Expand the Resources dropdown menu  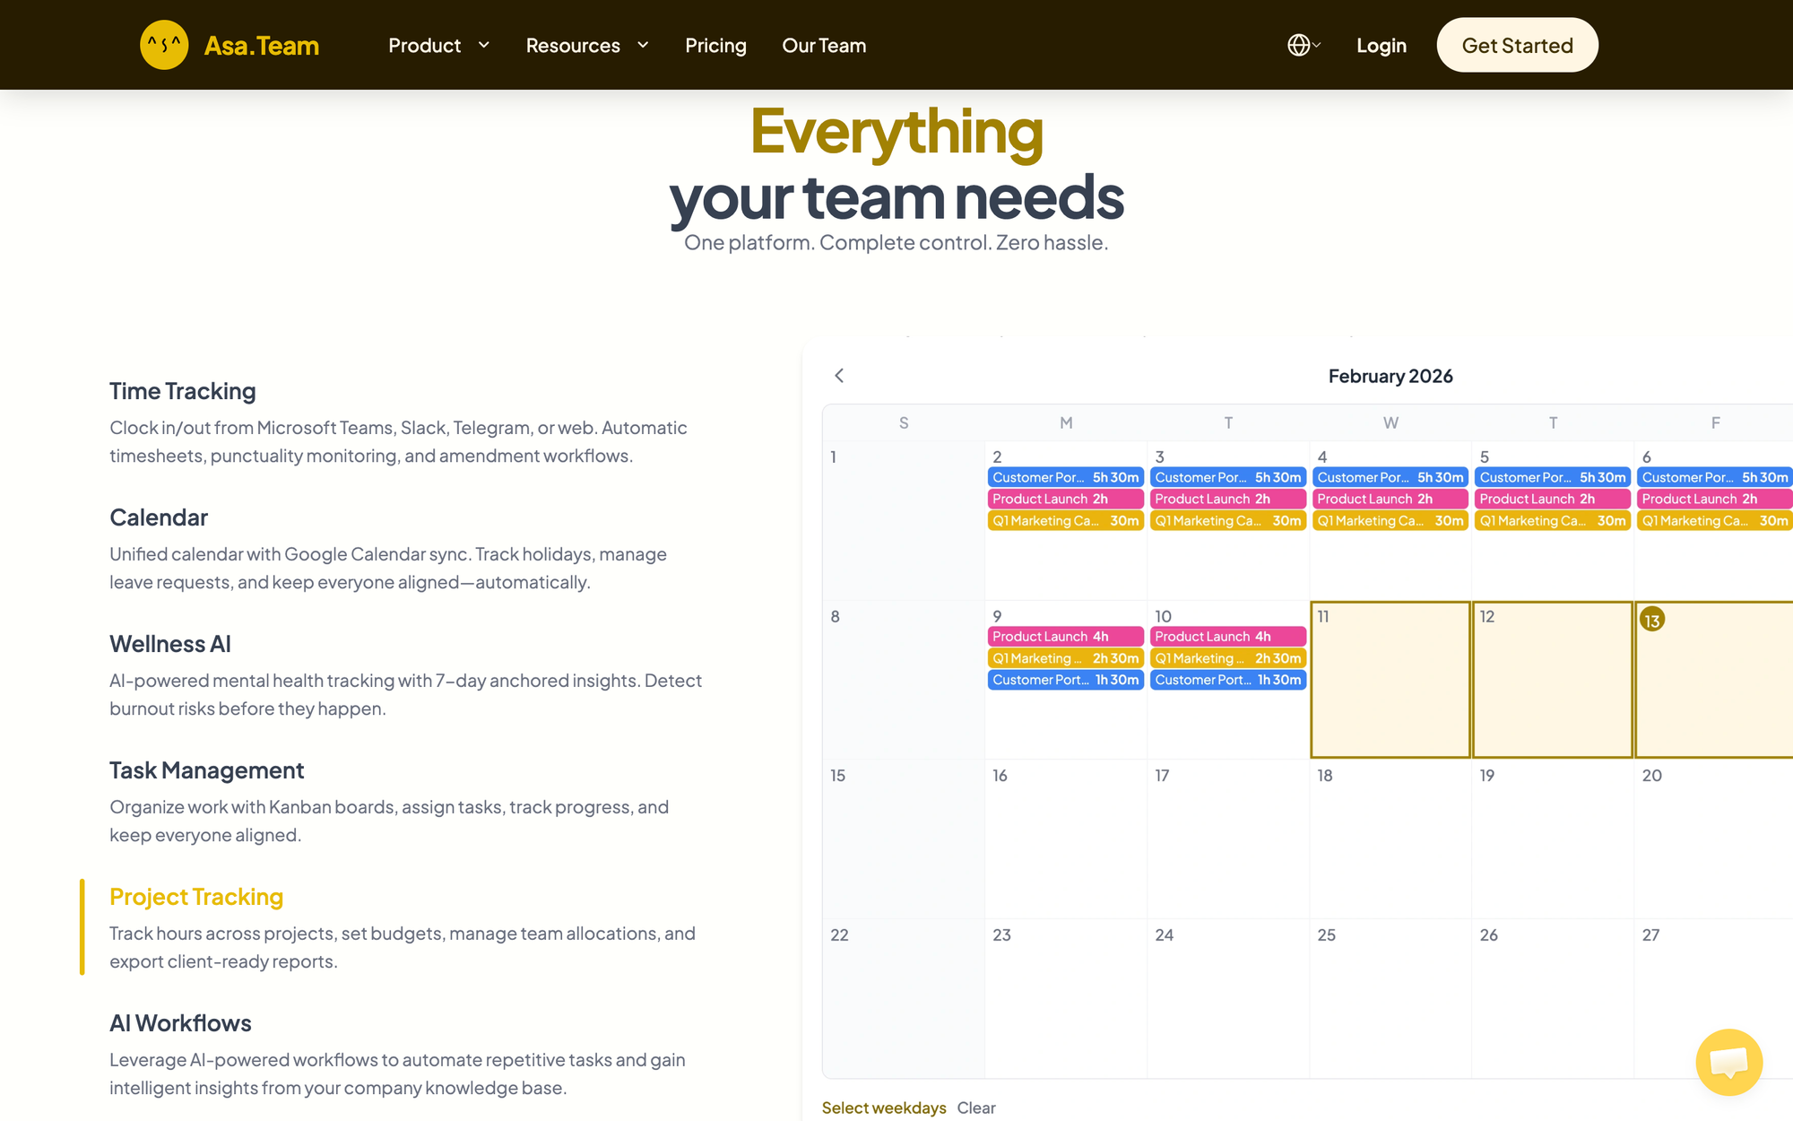tap(586, 45)
